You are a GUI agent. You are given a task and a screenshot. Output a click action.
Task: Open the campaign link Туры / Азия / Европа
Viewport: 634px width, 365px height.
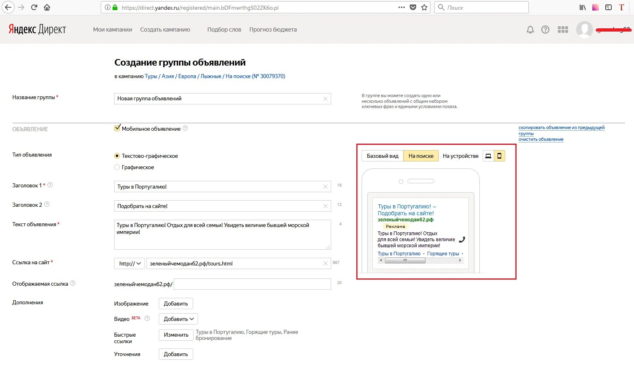click(x=215, y=76)
